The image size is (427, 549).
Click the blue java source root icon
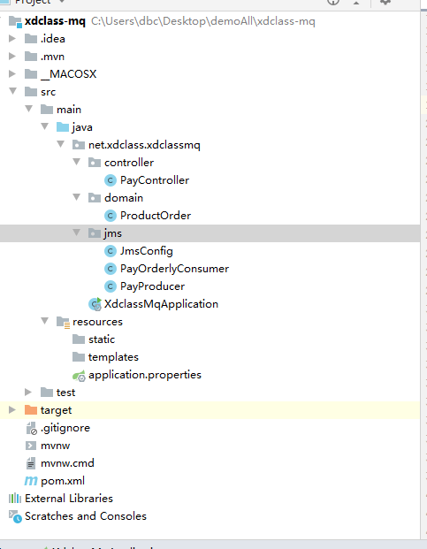pyautogui.click(x=63, y=127)
